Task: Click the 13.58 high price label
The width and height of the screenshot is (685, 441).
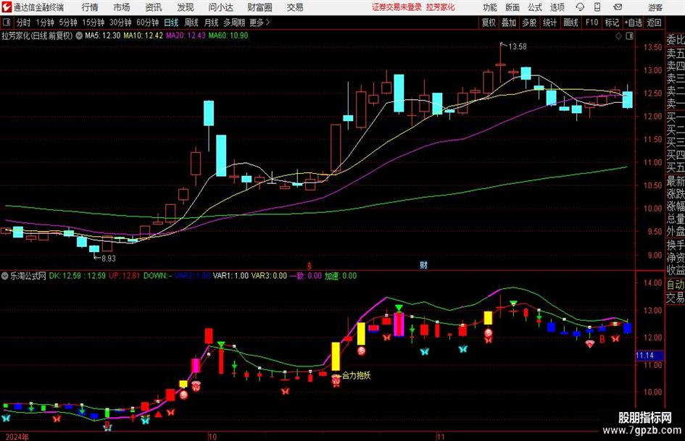Action: pos(518,47)
